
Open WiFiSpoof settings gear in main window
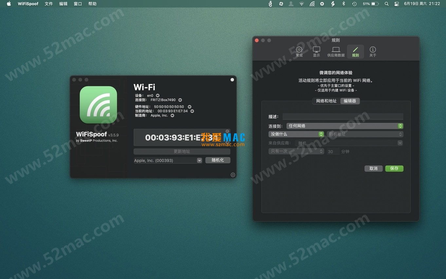pos(233,175)
